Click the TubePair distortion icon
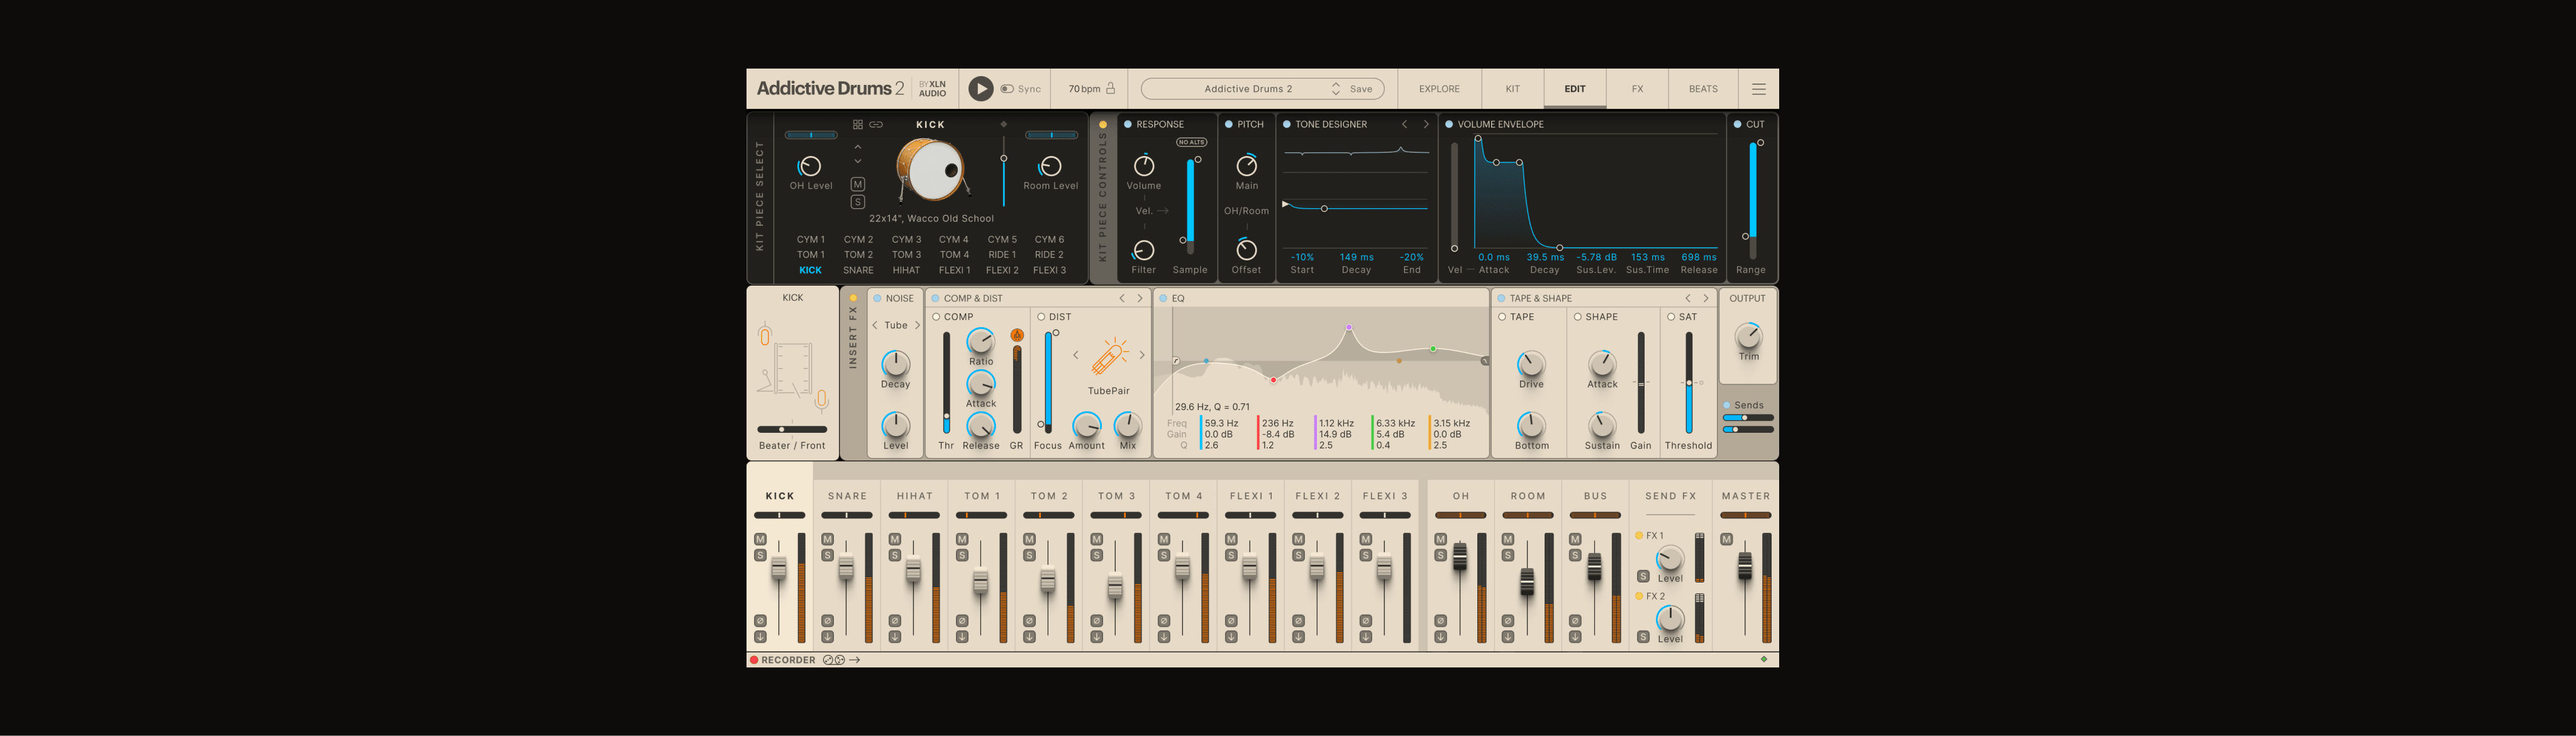This screenshot has width=2576, height=736. 1108,357
